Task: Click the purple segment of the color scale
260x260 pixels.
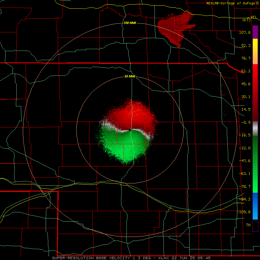Action: [x=255, y=32]
